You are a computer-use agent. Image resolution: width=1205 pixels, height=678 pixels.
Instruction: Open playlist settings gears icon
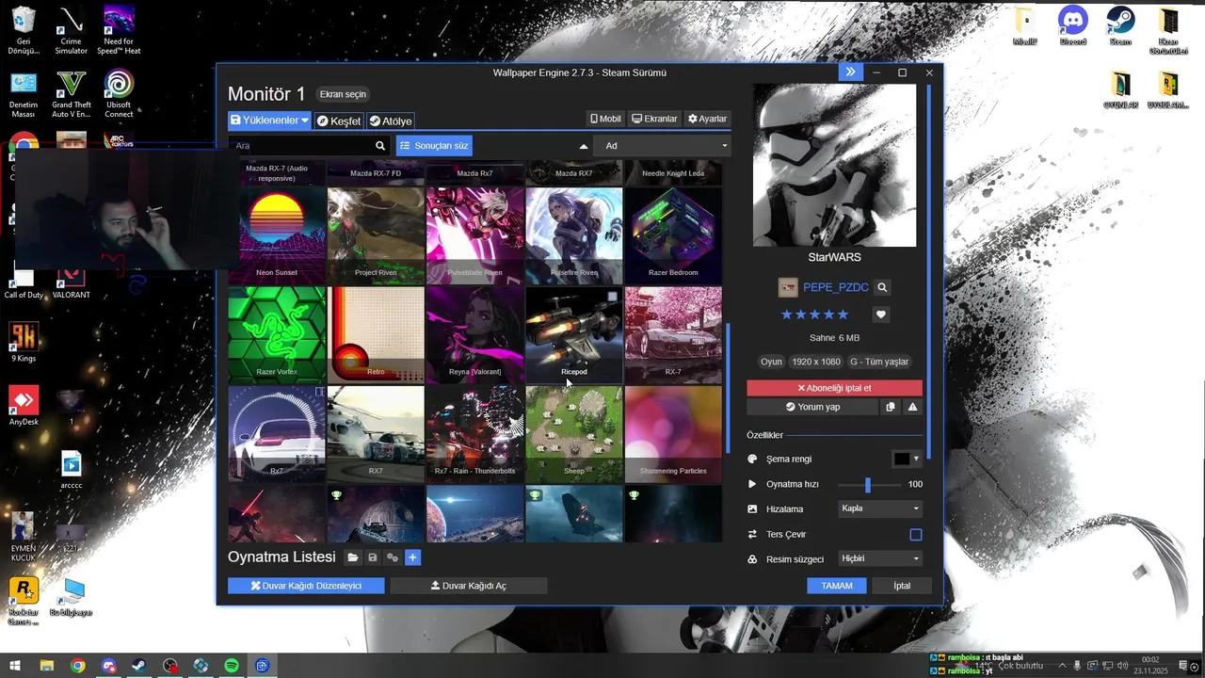tap(393, 557)
